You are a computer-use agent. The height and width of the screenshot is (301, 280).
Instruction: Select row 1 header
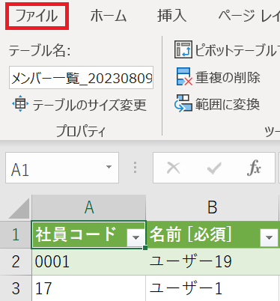(16, 234)
